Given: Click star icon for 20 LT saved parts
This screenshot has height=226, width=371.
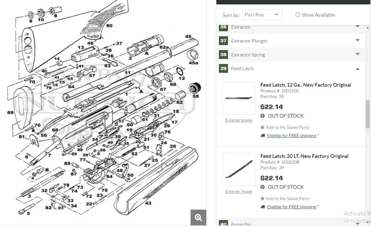Looking at the screenshot, I should point(263,199).
